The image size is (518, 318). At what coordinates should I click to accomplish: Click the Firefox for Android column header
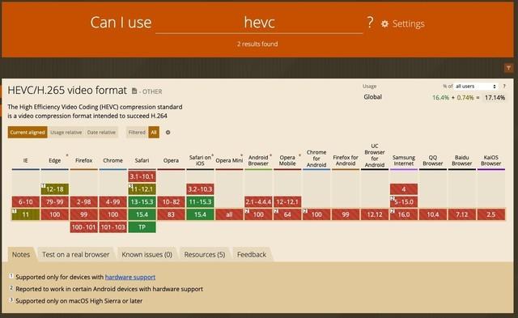tap(346, 160)
